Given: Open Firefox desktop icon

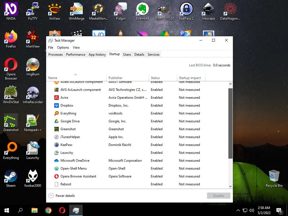Looking at the screenshot, I should [x=11, y=39].
